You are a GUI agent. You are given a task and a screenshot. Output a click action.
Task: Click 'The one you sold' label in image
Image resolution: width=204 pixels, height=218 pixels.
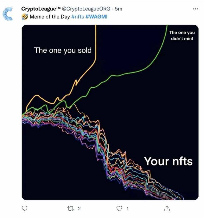(x=63, y=50)
